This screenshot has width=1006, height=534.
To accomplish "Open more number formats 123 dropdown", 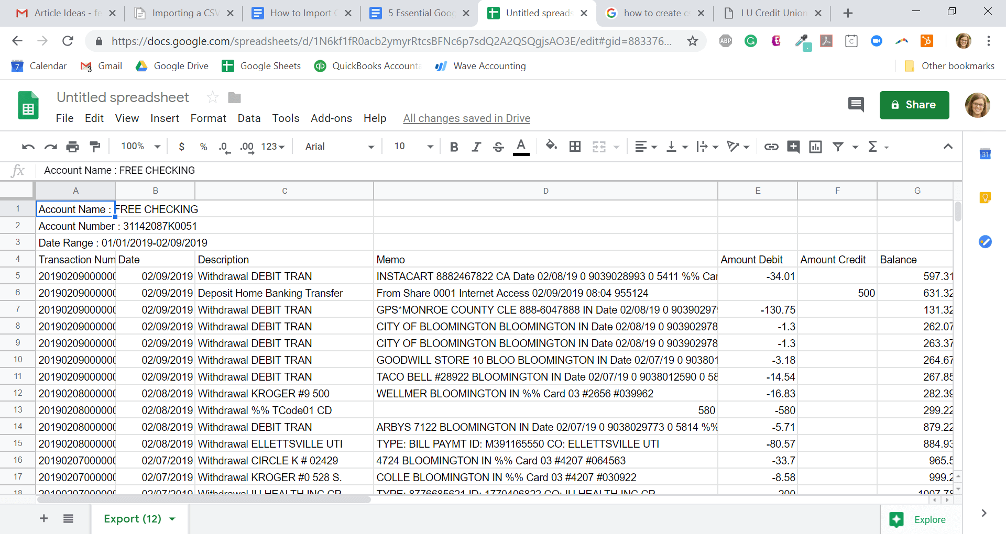I will click(x=272, y=147).
